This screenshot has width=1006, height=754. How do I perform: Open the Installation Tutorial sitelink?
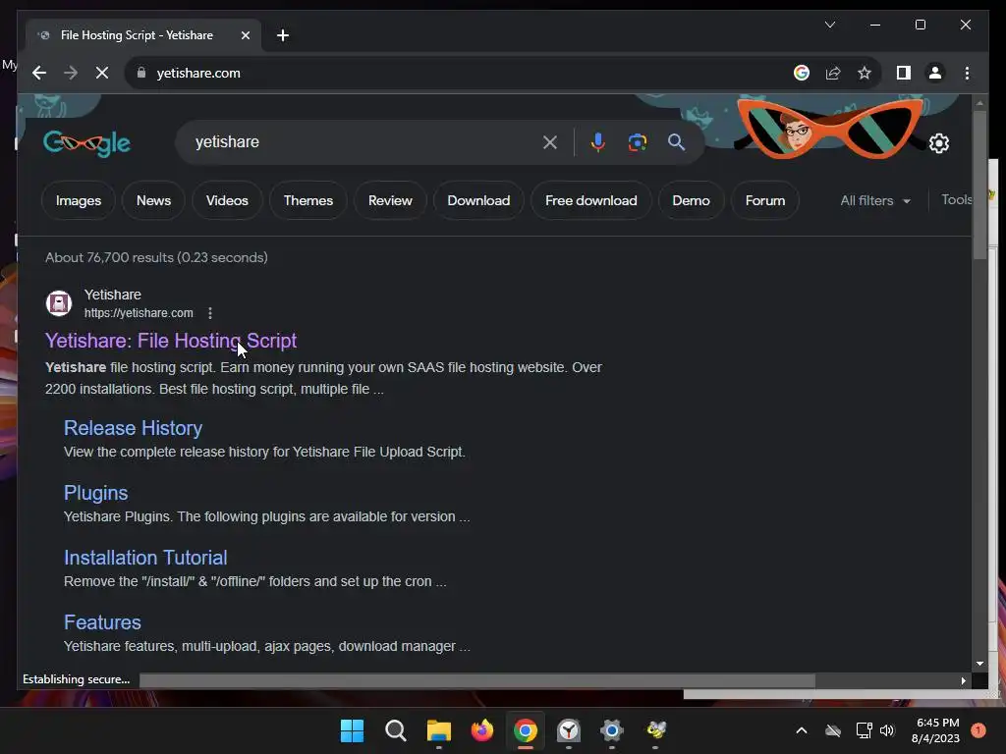[145, 558]
